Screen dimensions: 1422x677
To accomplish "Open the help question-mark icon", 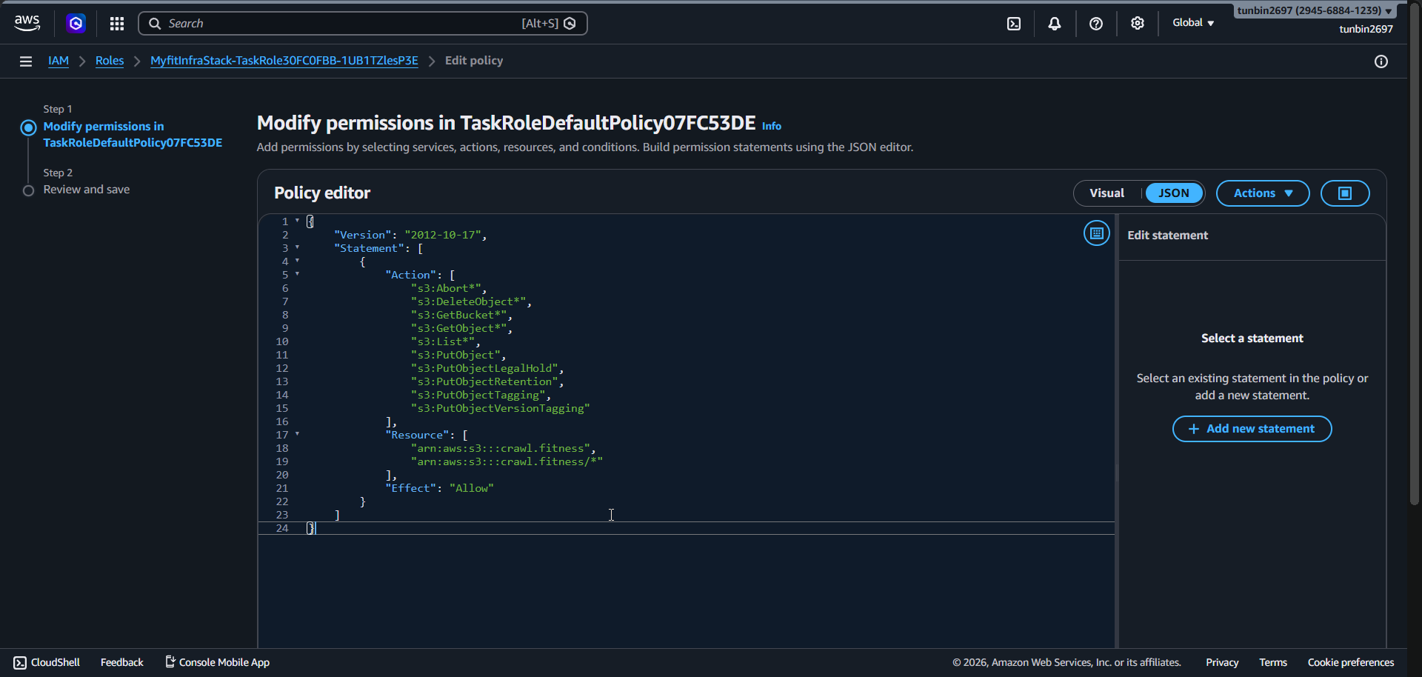I will pos(1096,23).
